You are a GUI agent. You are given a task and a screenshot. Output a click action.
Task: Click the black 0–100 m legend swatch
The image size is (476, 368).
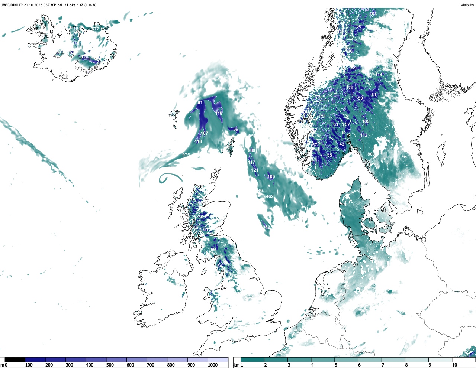(15, 359)
